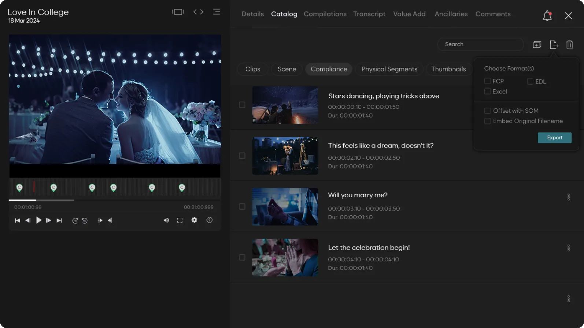Open the Comments tab
The image size is (584, 328).
(493, 14)
